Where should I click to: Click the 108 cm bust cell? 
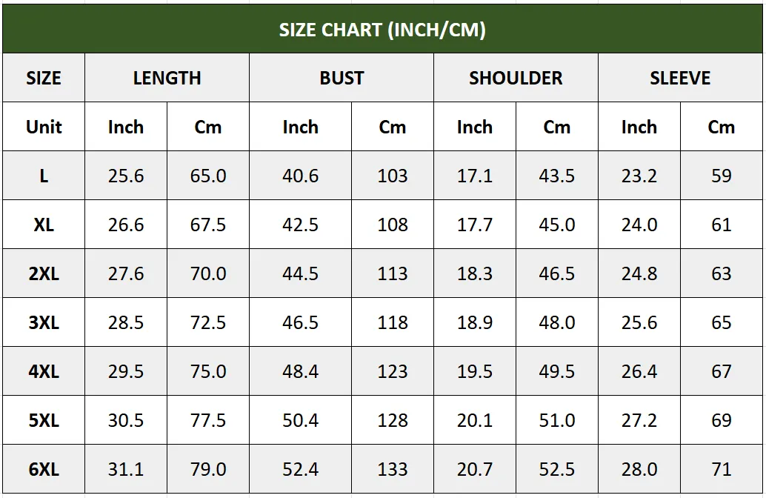pyautogui.click(x=393, y=225)
